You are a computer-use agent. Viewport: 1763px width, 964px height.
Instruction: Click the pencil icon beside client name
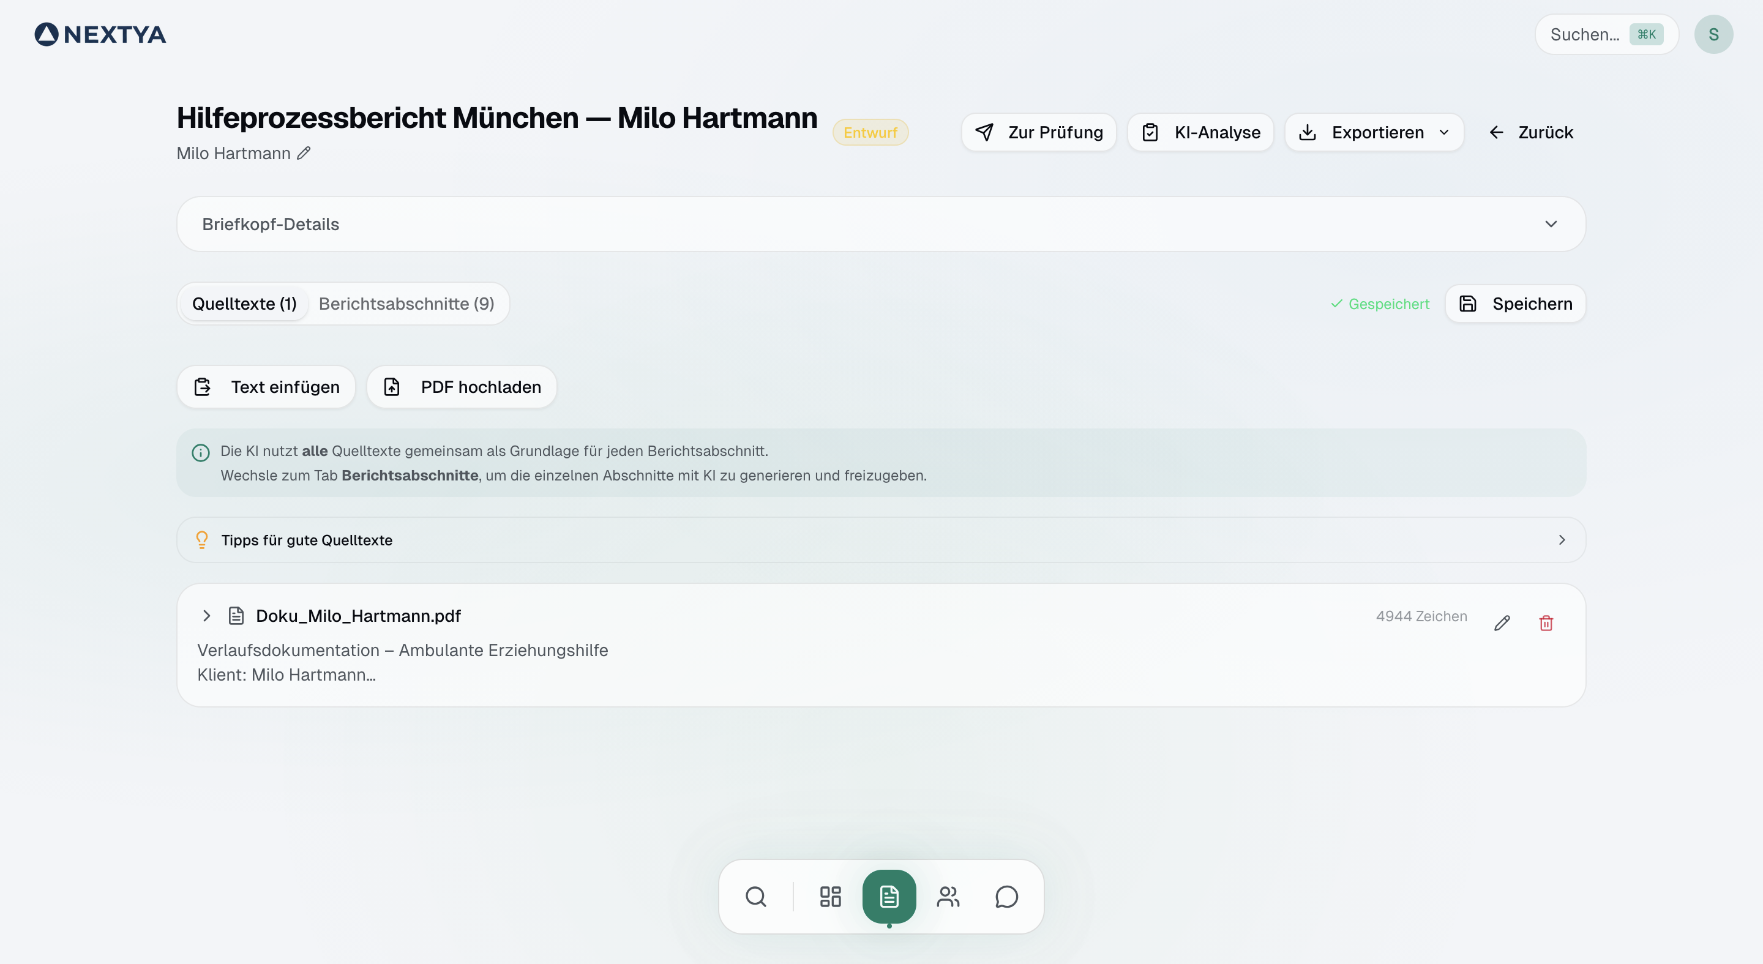click(x=303, y=153)
